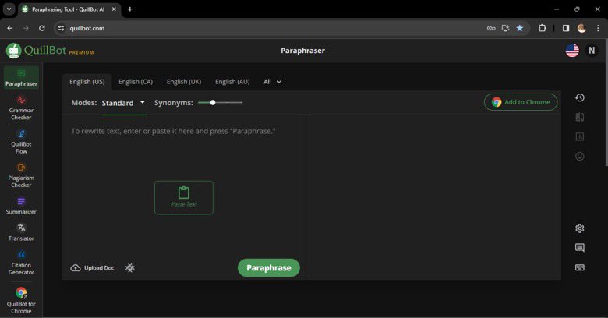The height and width of the screenshot is (318, 608).
Task: Click install app icon in address bar
Action: 505,28
